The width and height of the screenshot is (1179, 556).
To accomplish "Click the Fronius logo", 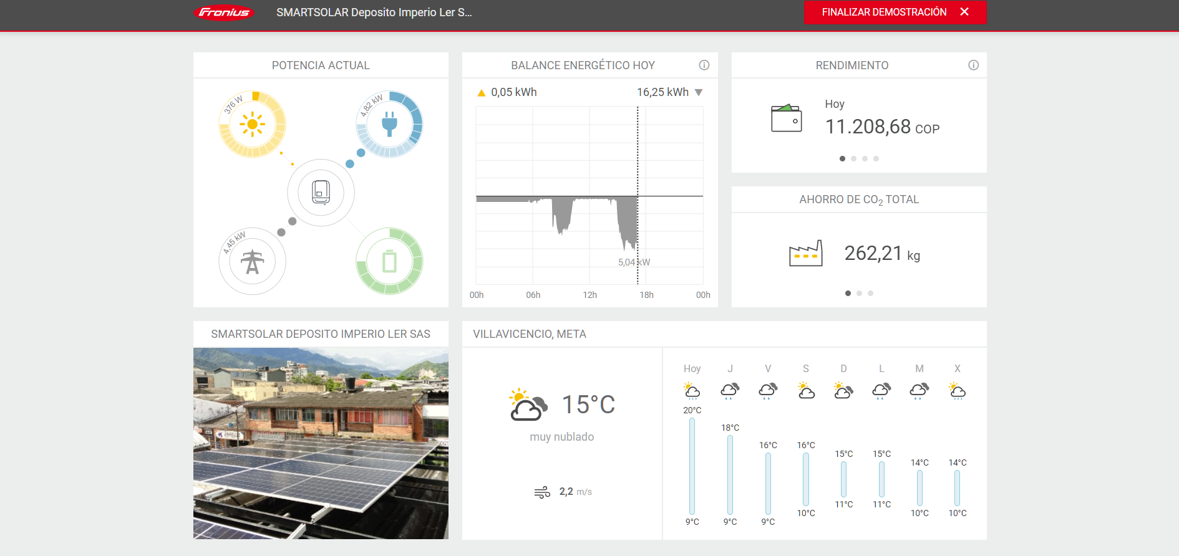I will (x=224, y=12).
